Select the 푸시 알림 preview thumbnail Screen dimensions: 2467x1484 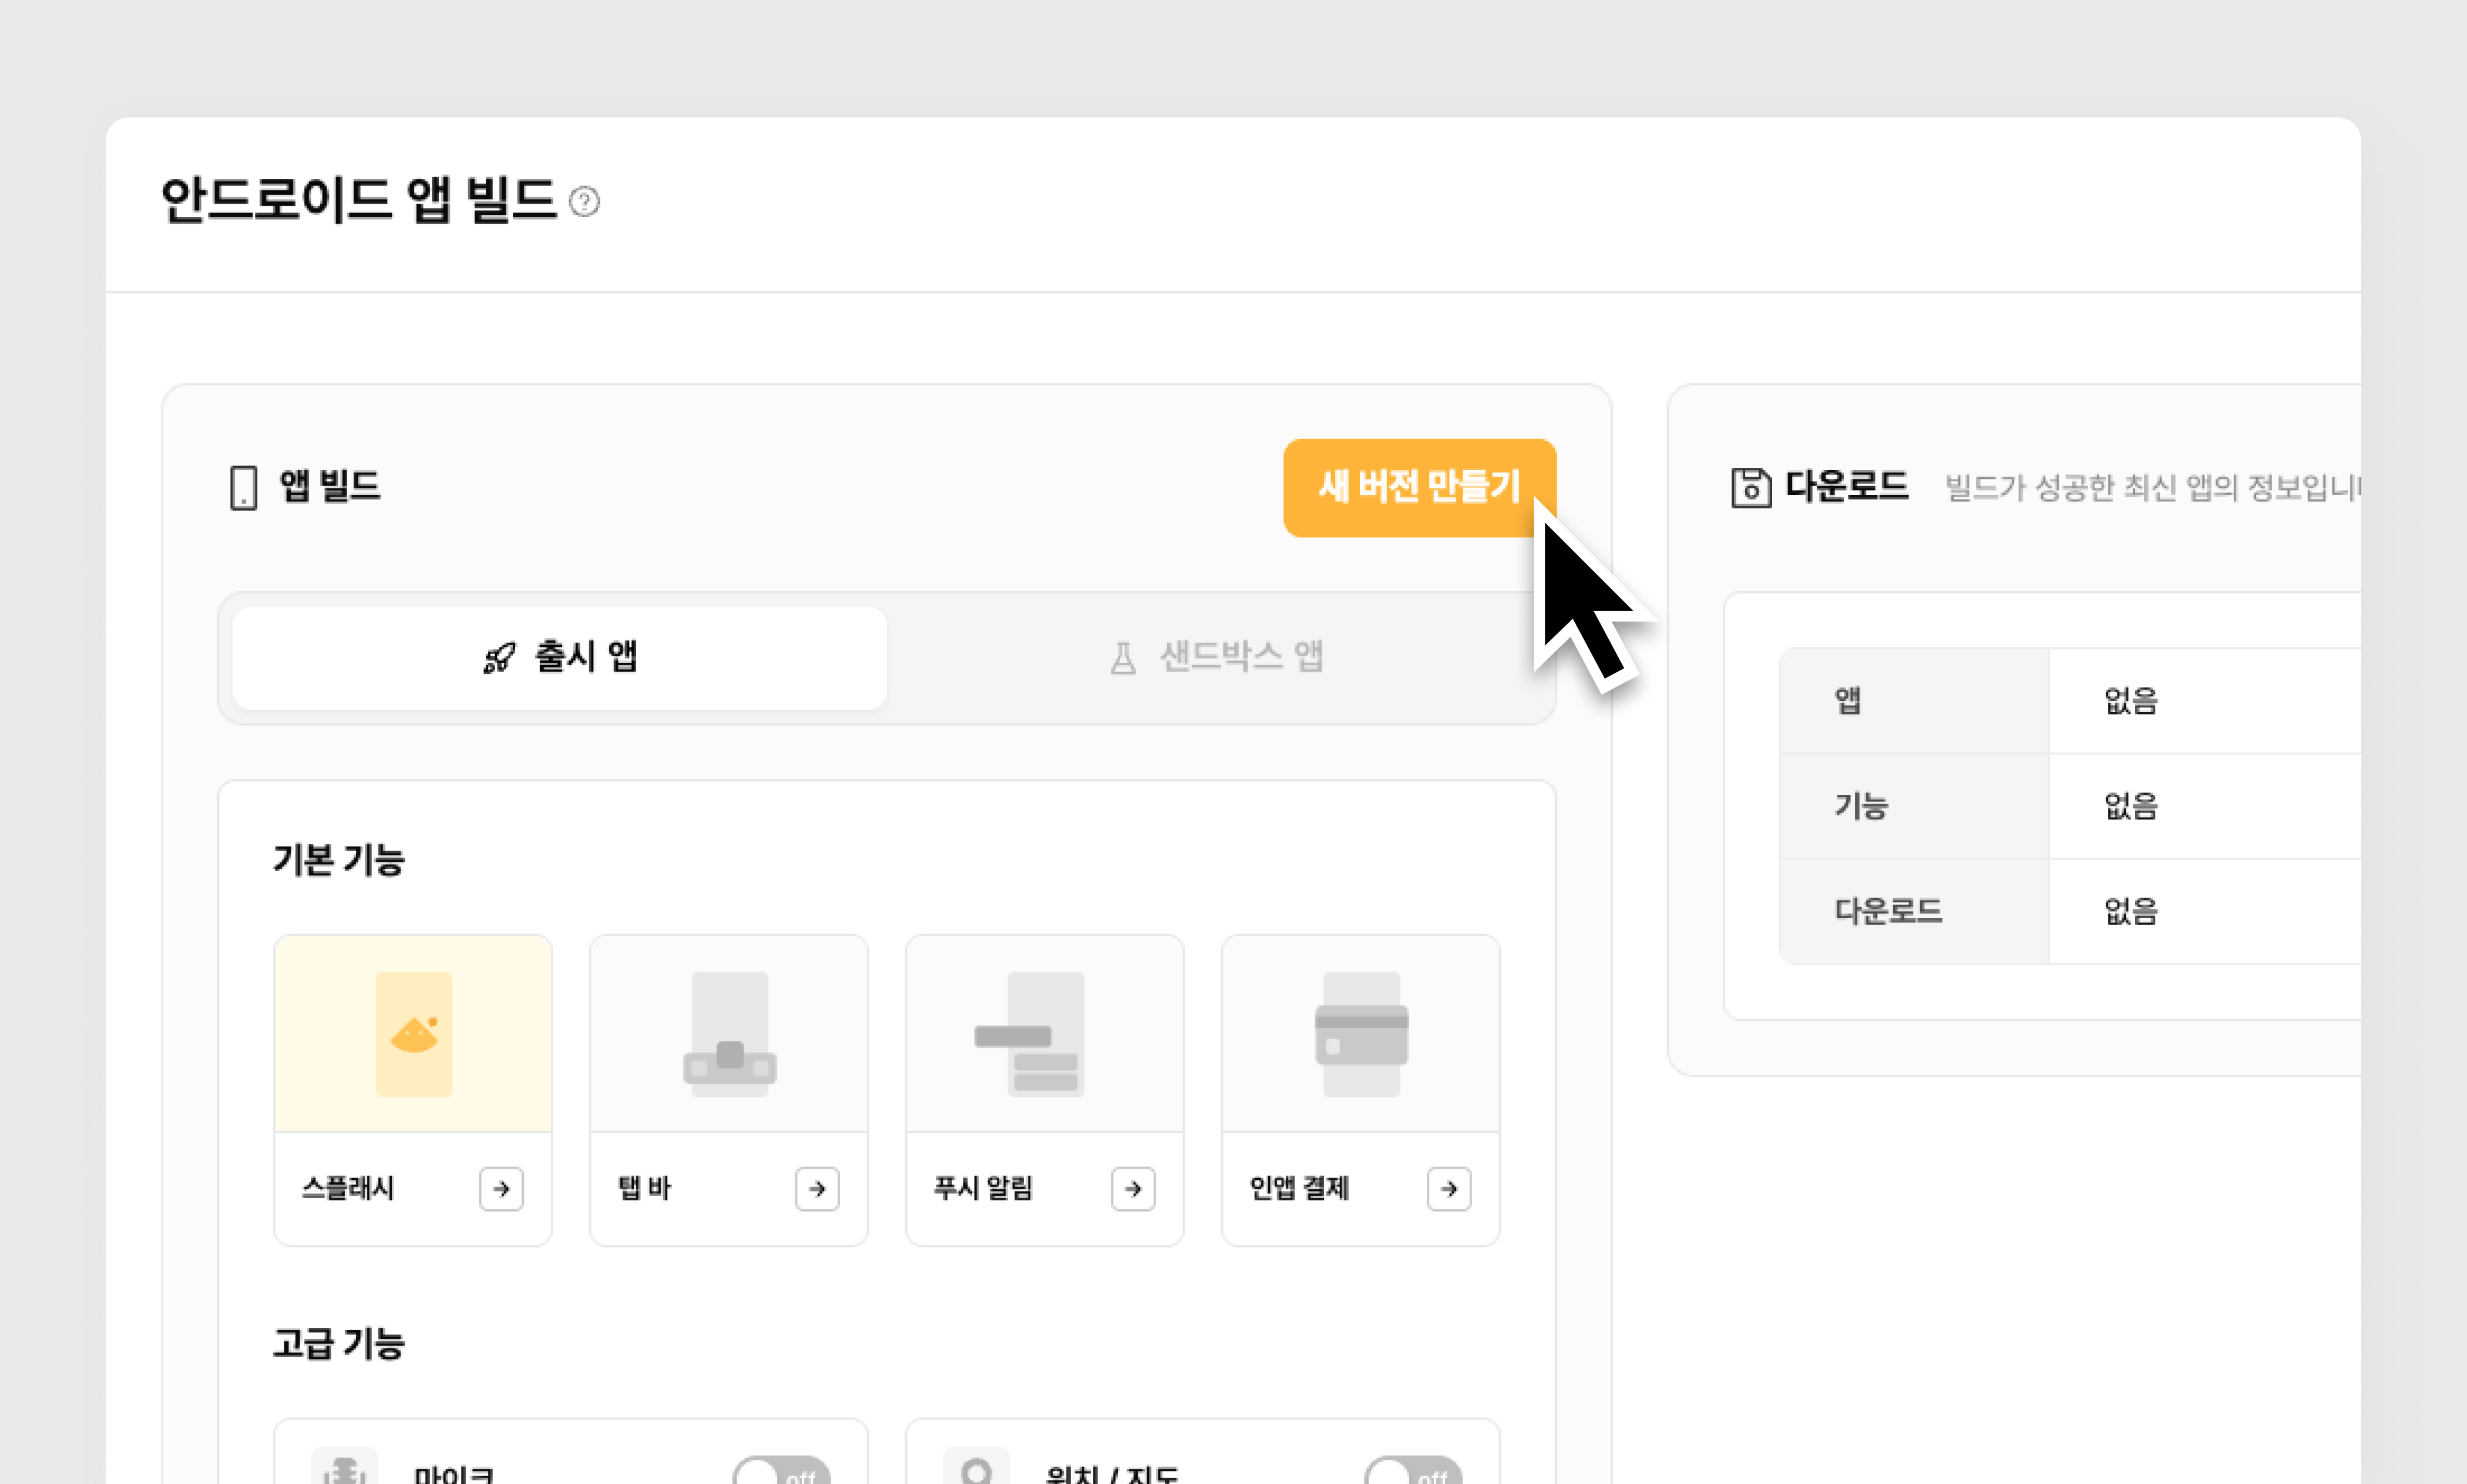tap(1044, 1034)
